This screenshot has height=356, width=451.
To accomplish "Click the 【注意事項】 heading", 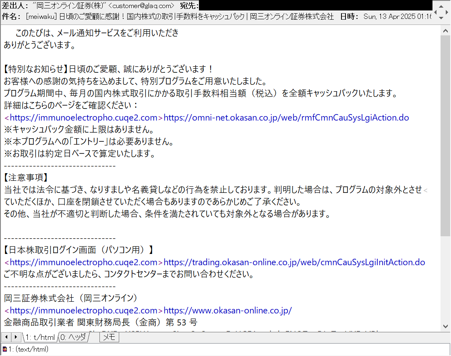I will point(26,178).
